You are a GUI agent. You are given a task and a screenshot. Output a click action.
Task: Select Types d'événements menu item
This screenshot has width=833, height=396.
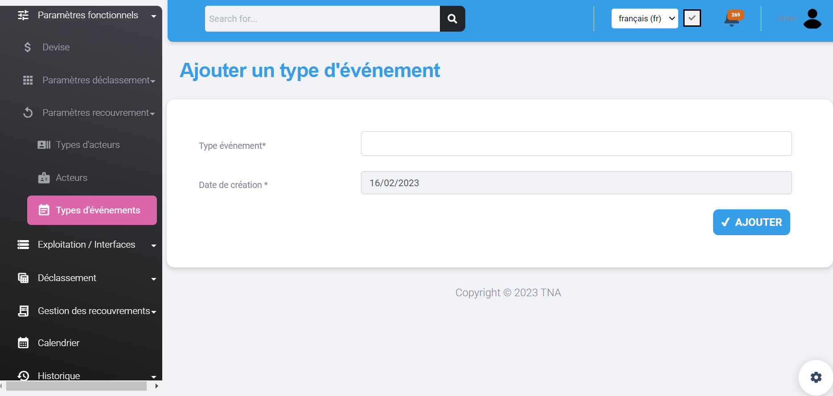tap(92, 210)
